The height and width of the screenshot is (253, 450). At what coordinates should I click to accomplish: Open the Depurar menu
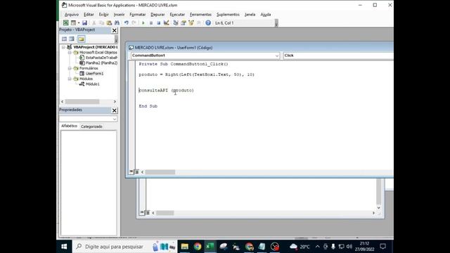[x=157, y=14]
